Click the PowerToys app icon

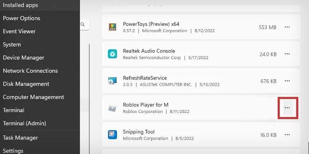(112, 27)
